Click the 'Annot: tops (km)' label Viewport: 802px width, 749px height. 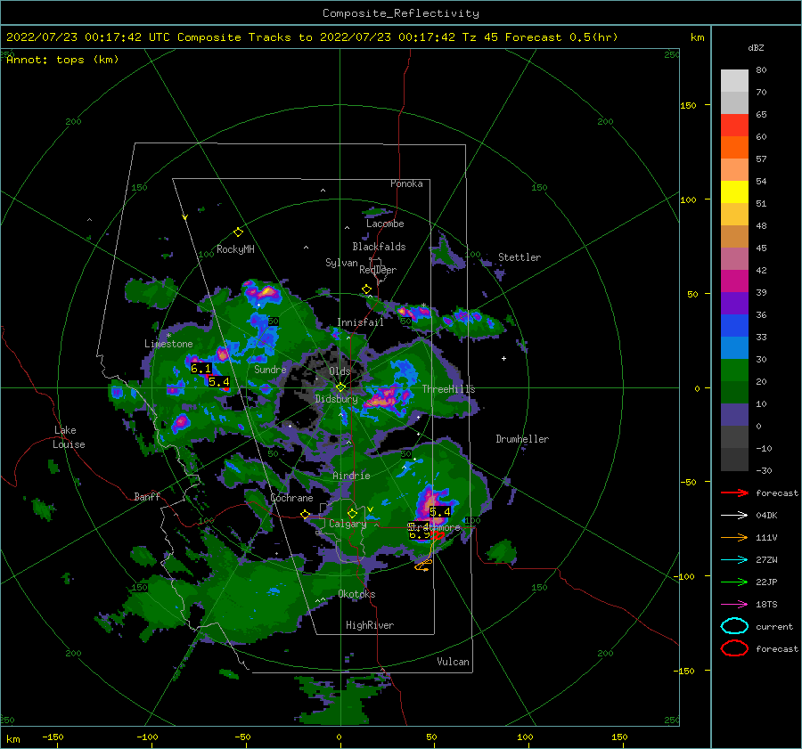(x=62, y=60)
